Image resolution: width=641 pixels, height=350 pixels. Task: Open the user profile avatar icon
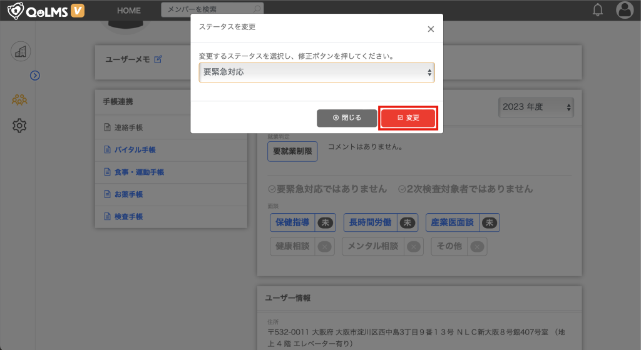[x=625, y=9]
